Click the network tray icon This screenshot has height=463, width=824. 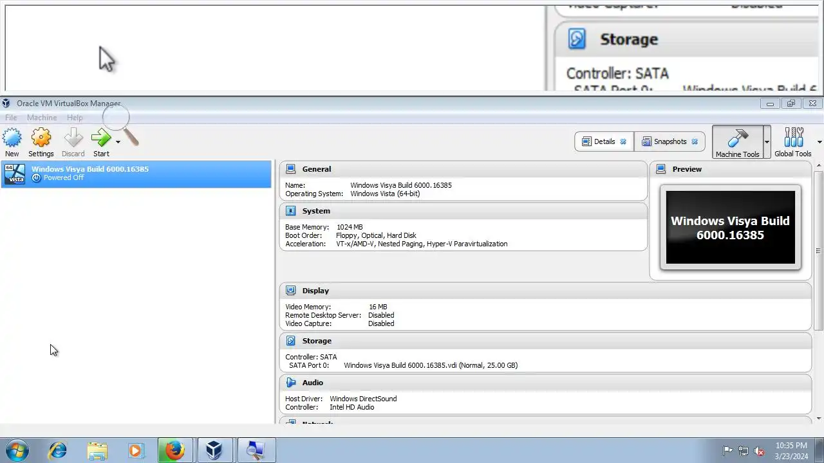[x=744, y=451]
